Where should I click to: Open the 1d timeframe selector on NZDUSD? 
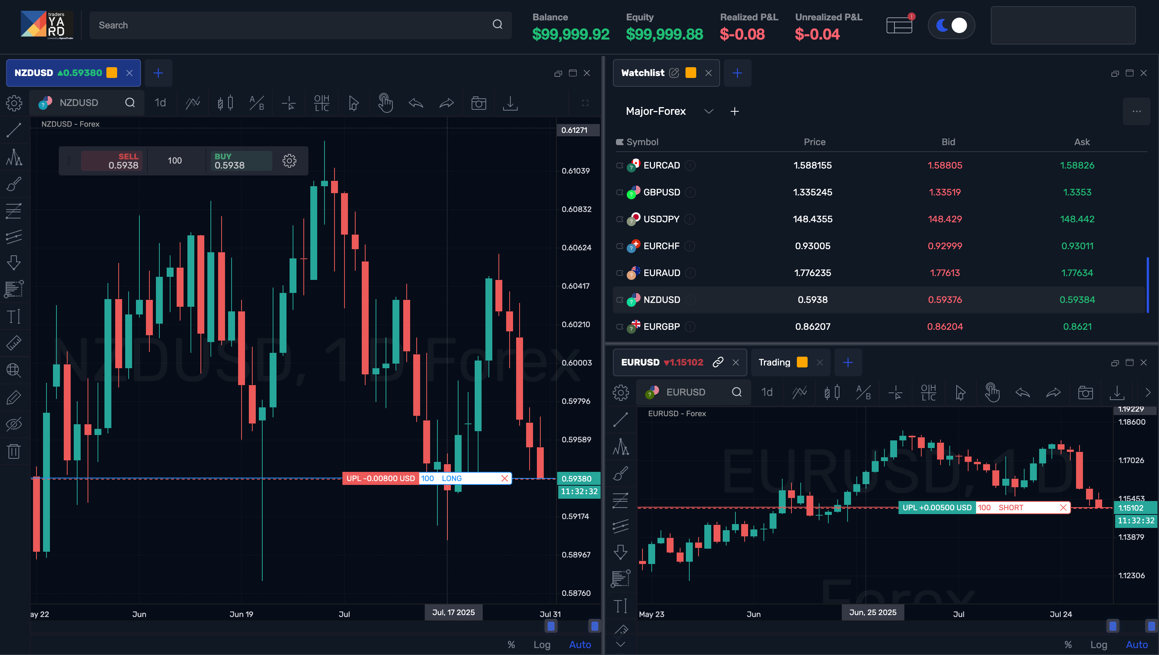[160, 103]
